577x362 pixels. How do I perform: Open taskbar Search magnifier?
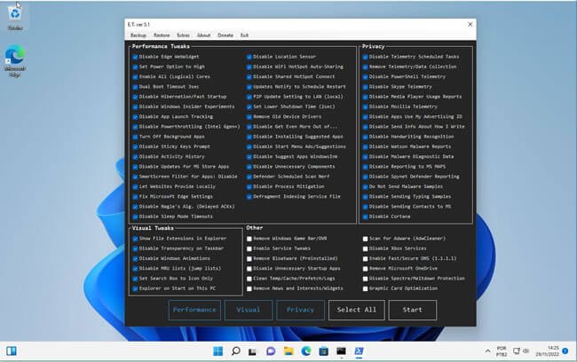click(235, 351)
